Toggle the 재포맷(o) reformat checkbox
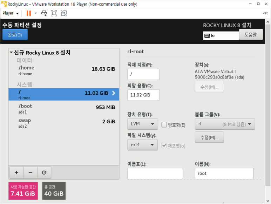Screen dimensions: 271x204 click(x=164, y=145)
